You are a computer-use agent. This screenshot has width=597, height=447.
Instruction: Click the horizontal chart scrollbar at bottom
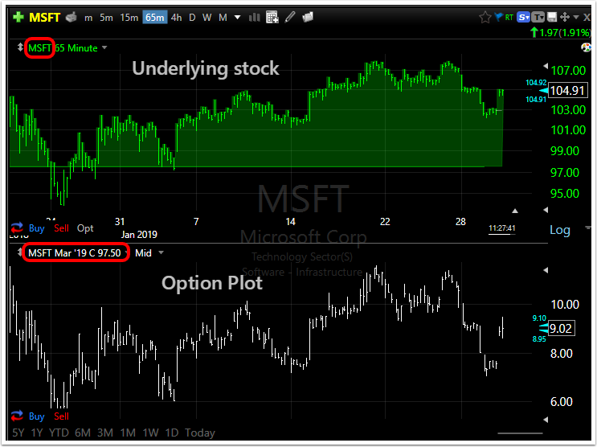(520, 433)
